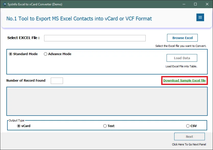Click the SysInfo app icon in title bar
Image resolution: width=213 pixels, height=150 pixels.
point(4,4)
